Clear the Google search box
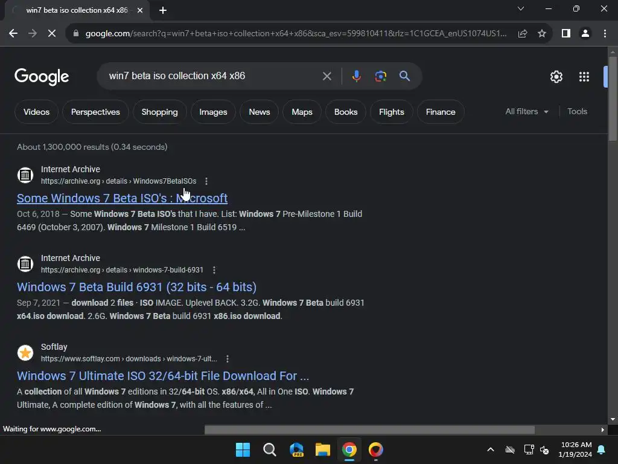 tap(327, 76)
